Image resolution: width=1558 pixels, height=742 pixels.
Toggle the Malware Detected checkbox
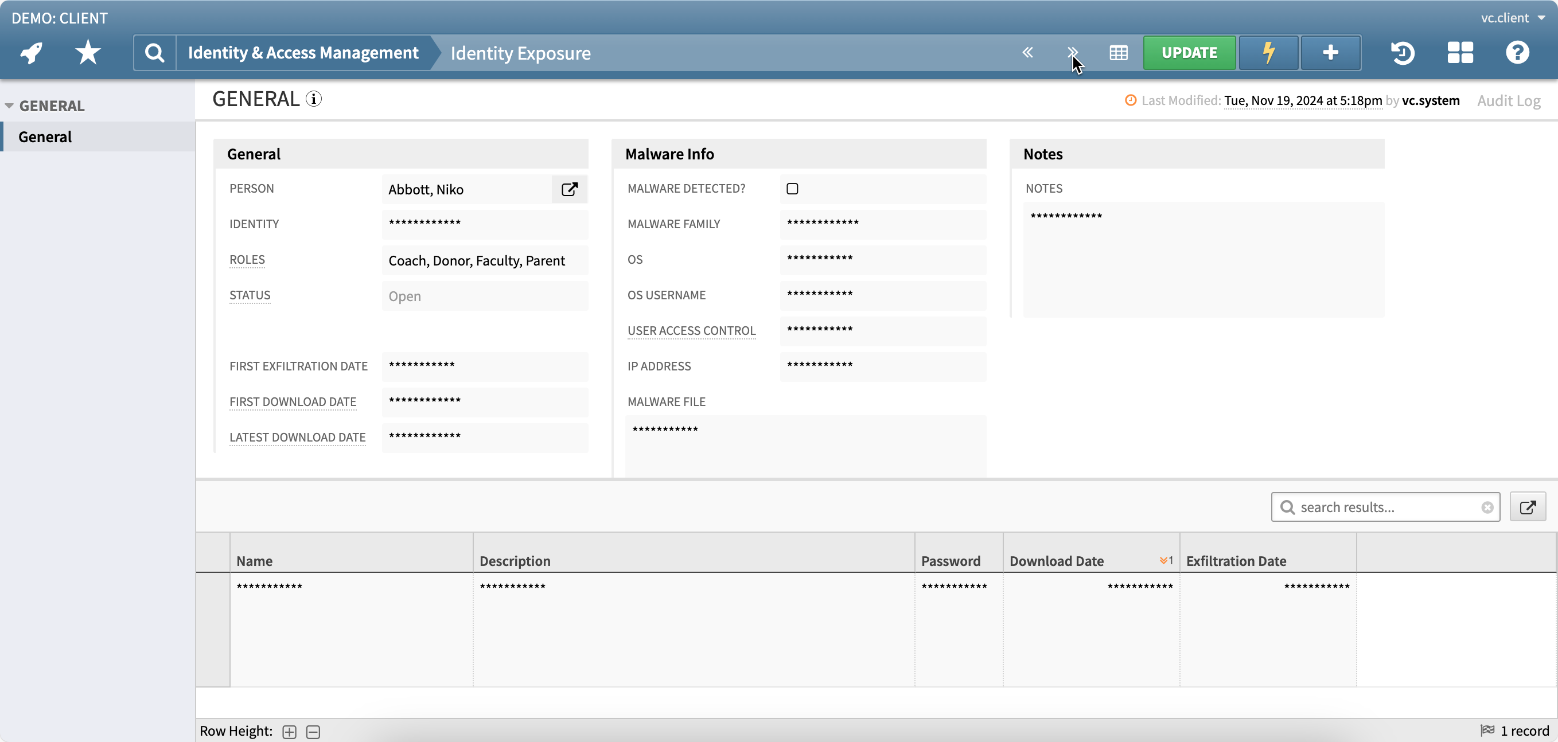[792, 188]
